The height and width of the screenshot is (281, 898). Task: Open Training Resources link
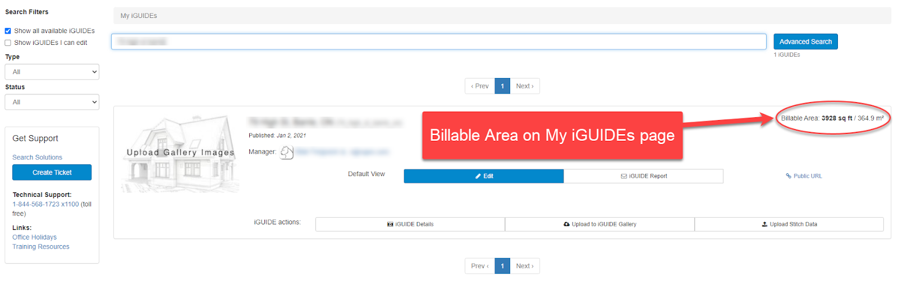(x=41, y=247)
